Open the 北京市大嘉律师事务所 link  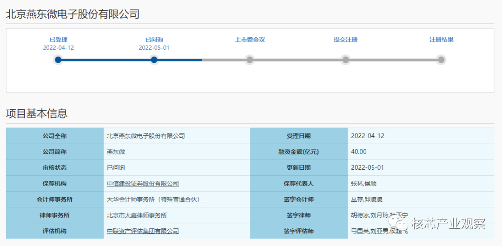[x=137, y=215]
